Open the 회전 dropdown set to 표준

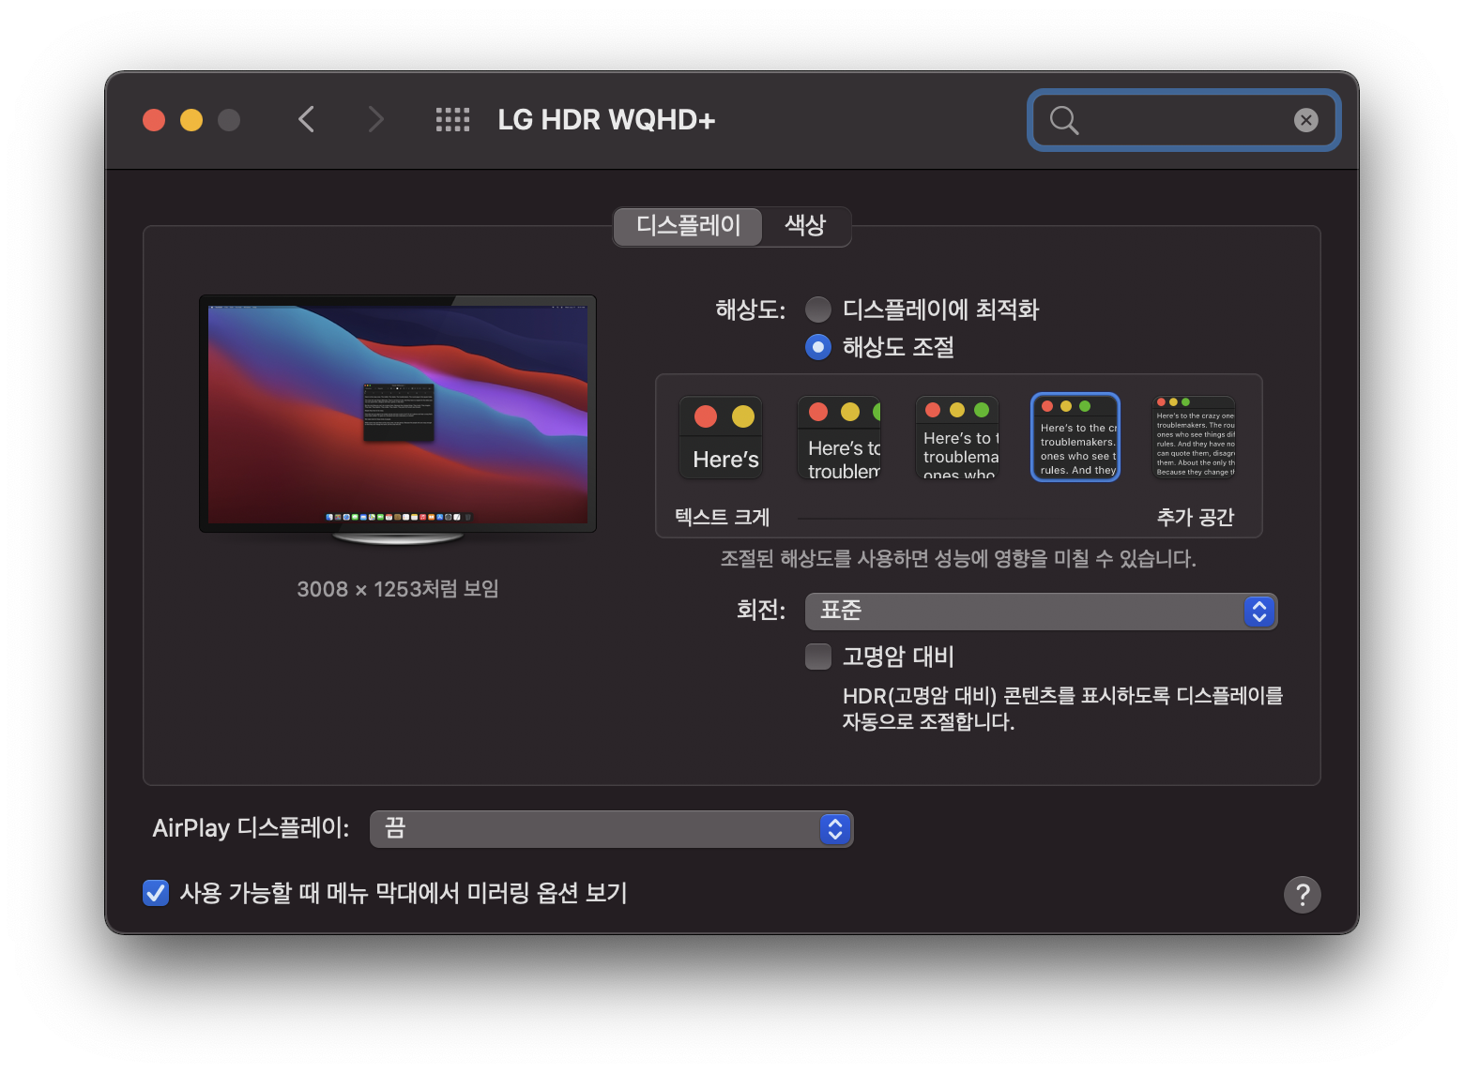pos(1041,612)
